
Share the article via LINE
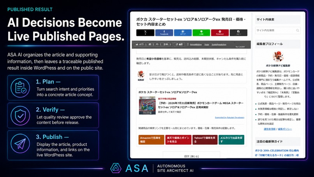[201, 33]
